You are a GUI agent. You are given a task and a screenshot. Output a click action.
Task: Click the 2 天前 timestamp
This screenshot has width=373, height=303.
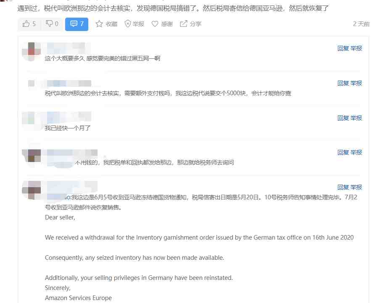[x=361, y=24]
